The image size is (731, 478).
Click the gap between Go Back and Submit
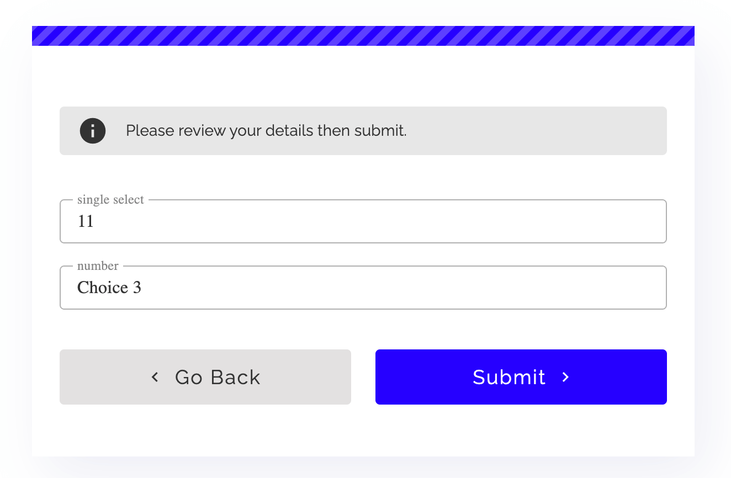point(363,377)
